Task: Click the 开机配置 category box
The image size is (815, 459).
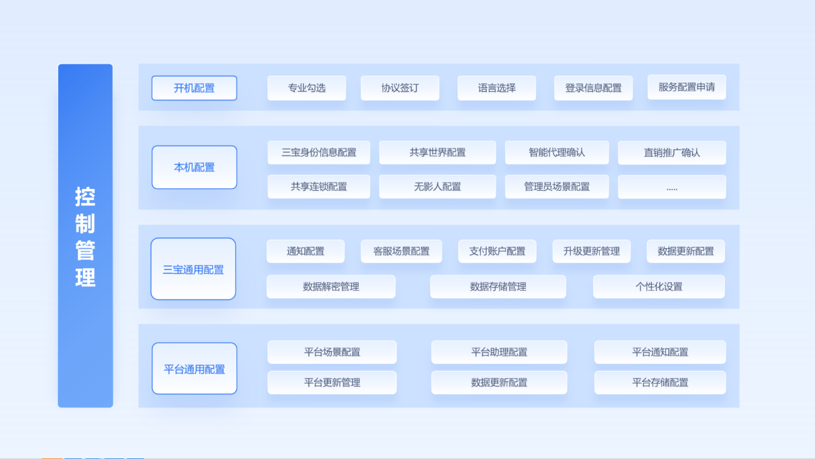Action: tap(194, 88)
